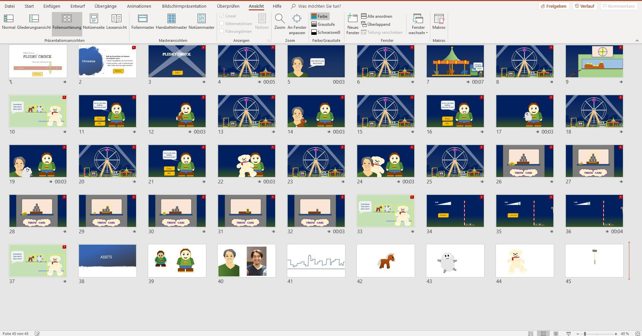The height and width of the screenshot is (336, 642).
Task: Select slide 7 carousel thumbnail
Action: [x=455, y=61]
